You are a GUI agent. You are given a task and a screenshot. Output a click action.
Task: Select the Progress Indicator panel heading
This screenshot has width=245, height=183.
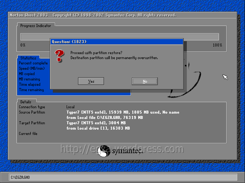36,26
